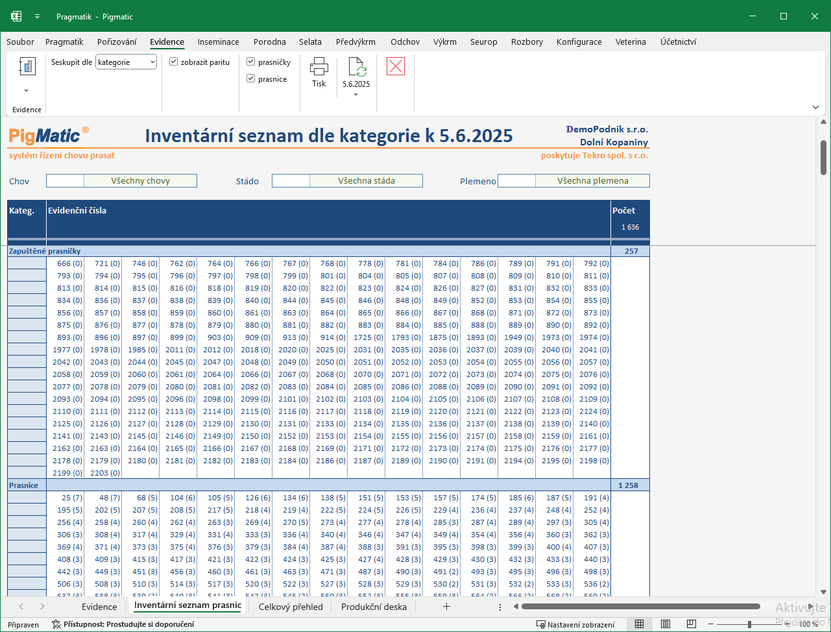This screenshot has height=632, width=831.
Task: Uncheck the prasnice checkbox
Action: [x=251, y=79]
